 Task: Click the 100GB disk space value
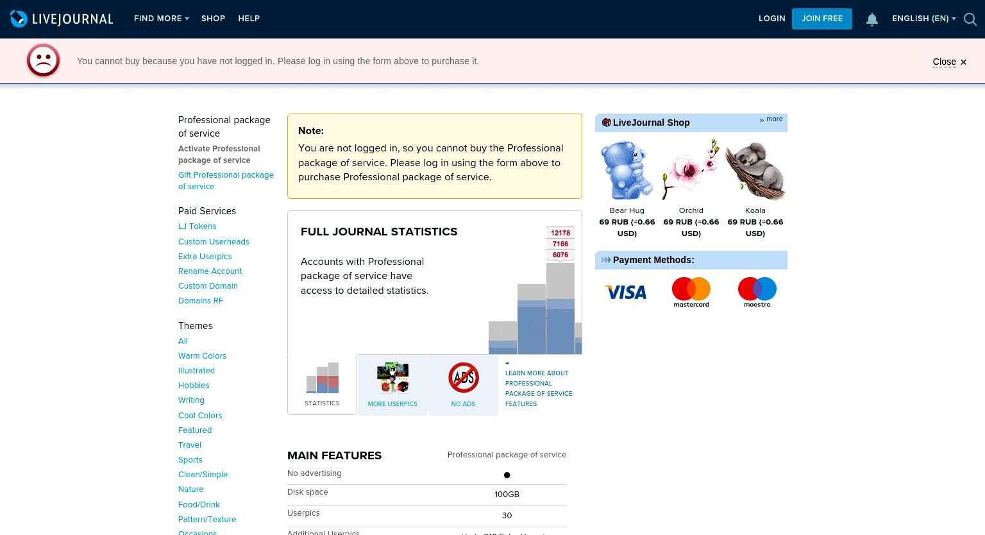pyautogui.click(x=507, y=495)
